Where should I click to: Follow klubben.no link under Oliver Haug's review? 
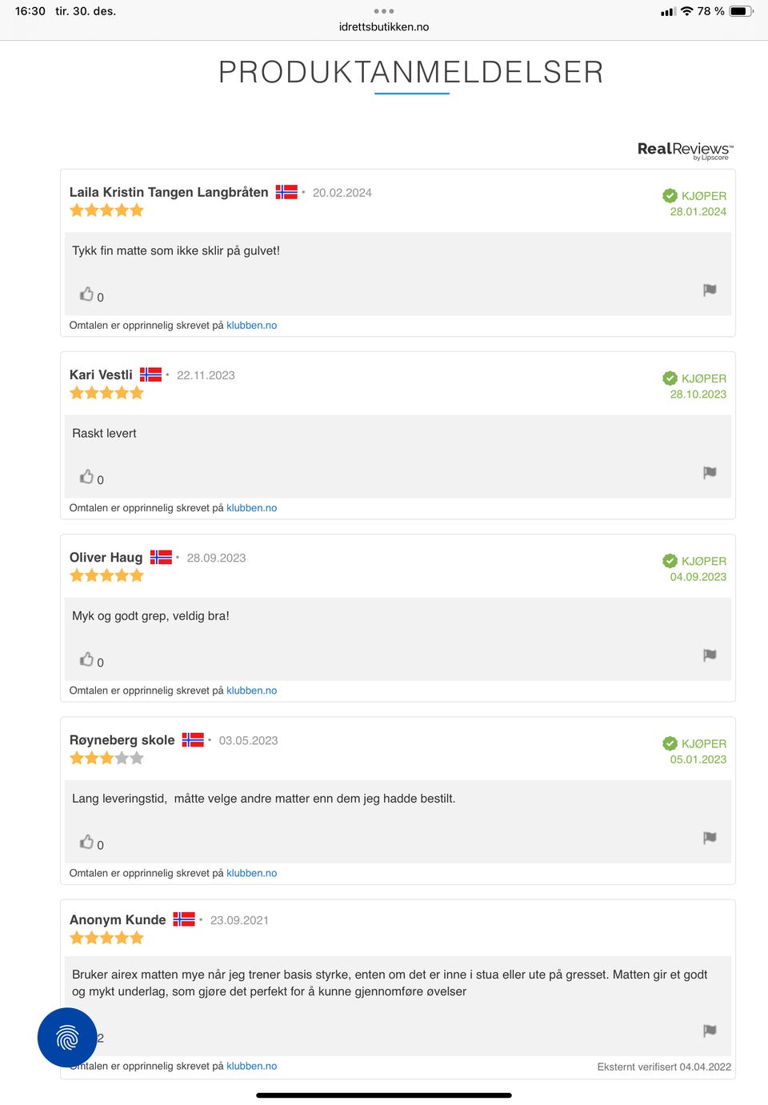(251, 691)
